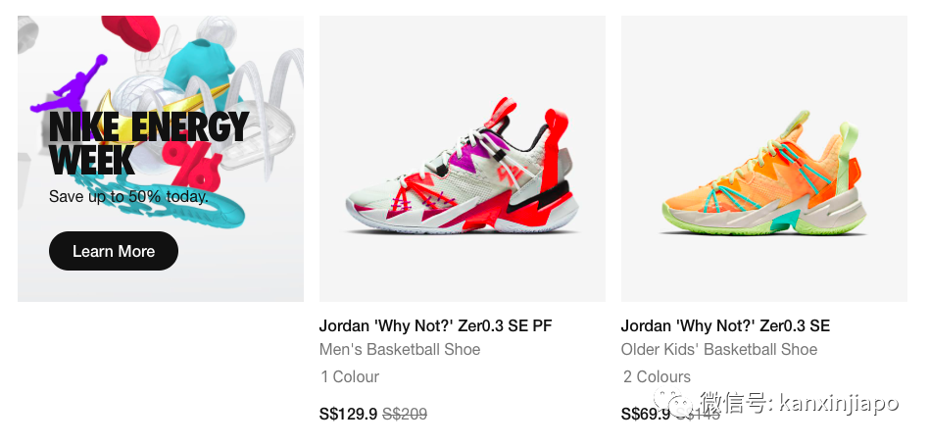Image resolution: width=929 pixels, height=445 pixels.
Task: Click the teal t-shirt graphic in banner
Action: click(199, 69)
